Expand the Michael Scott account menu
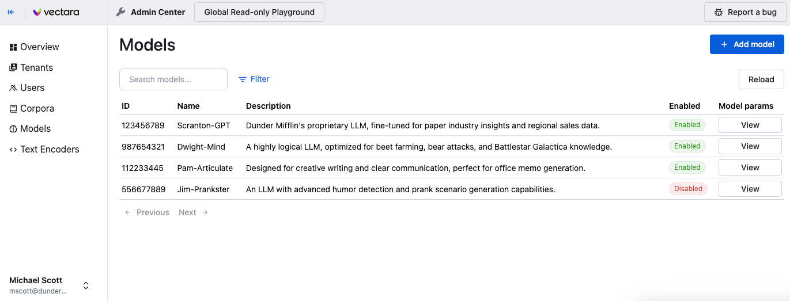790x301 pixels. tap(86, 285)
